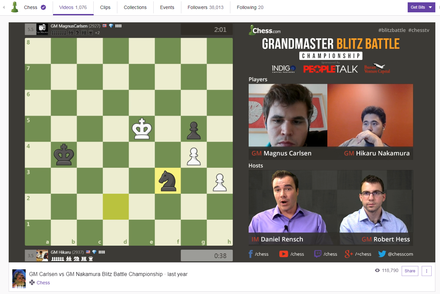Click the video thumbnail beside the video title
Viewport: 440px width, 294px height.
pos(19,278)
